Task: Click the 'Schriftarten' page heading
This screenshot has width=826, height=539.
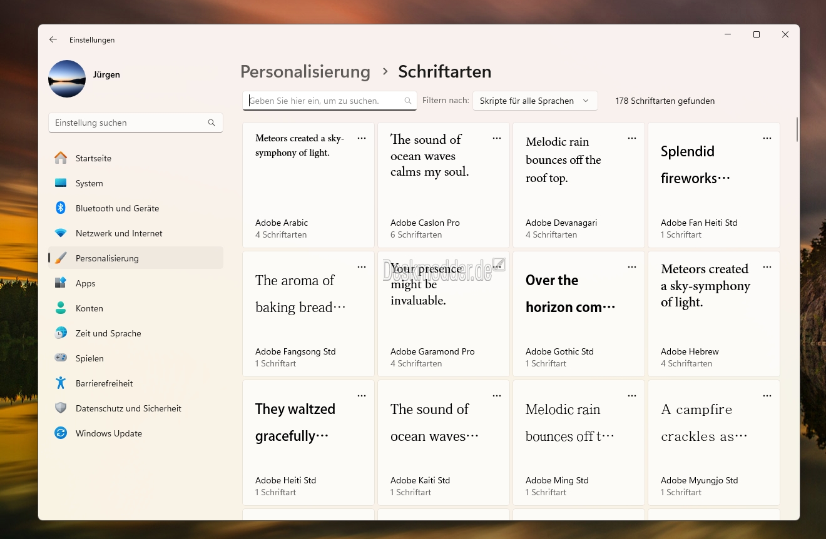Action: pyautogui.click(x=445, y=72)
